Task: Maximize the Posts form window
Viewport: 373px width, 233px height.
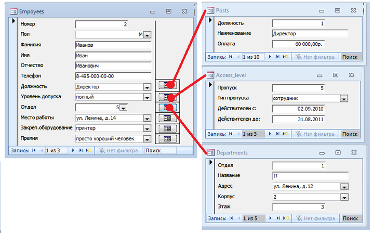Action: pyautogui.click(x=337, y=10)
